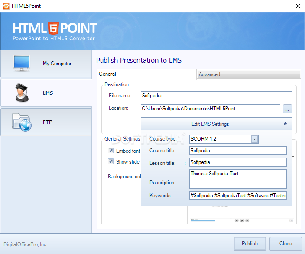Click the Close button
Image resolution: width=305 pixels, height=254 pixels.
click(x=286, y=244)
